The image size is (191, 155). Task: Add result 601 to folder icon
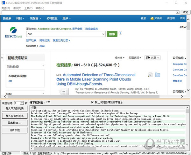pos(158,75)
